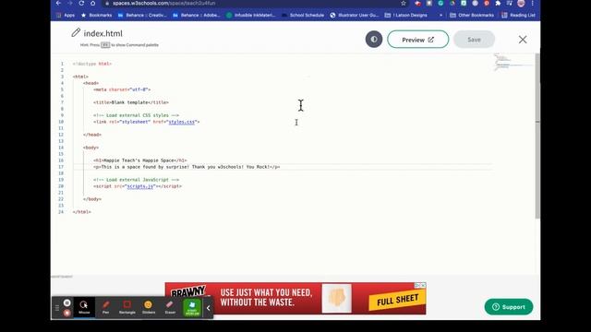Open the Reading List
Image resolution: width=591 pixels, height=332 pixels.
(518, 15)
